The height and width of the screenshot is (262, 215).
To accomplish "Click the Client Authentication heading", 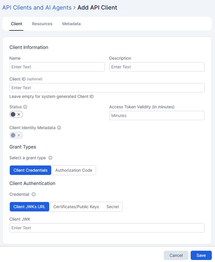I will (x=32, y=183).
